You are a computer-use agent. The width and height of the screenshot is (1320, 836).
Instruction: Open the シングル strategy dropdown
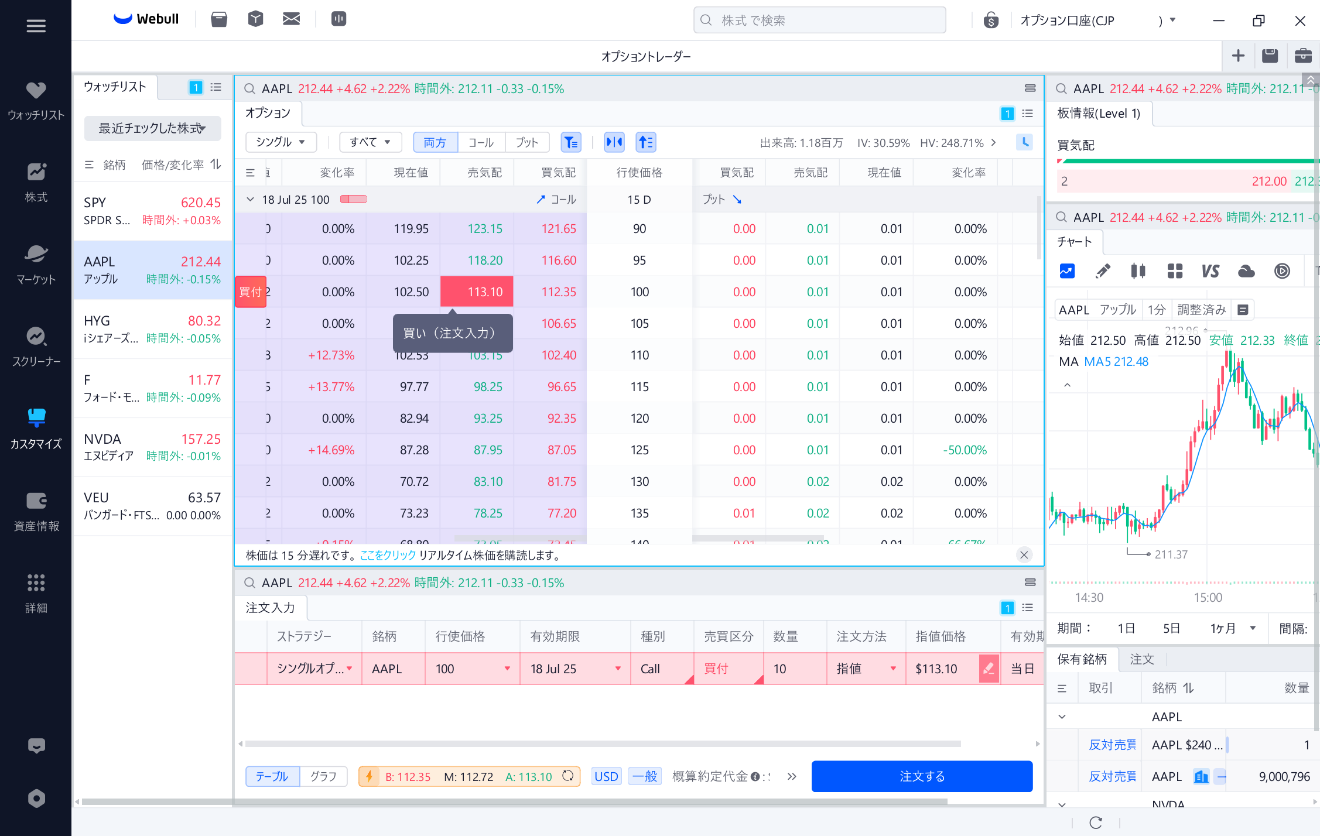(x=281, y=142)
